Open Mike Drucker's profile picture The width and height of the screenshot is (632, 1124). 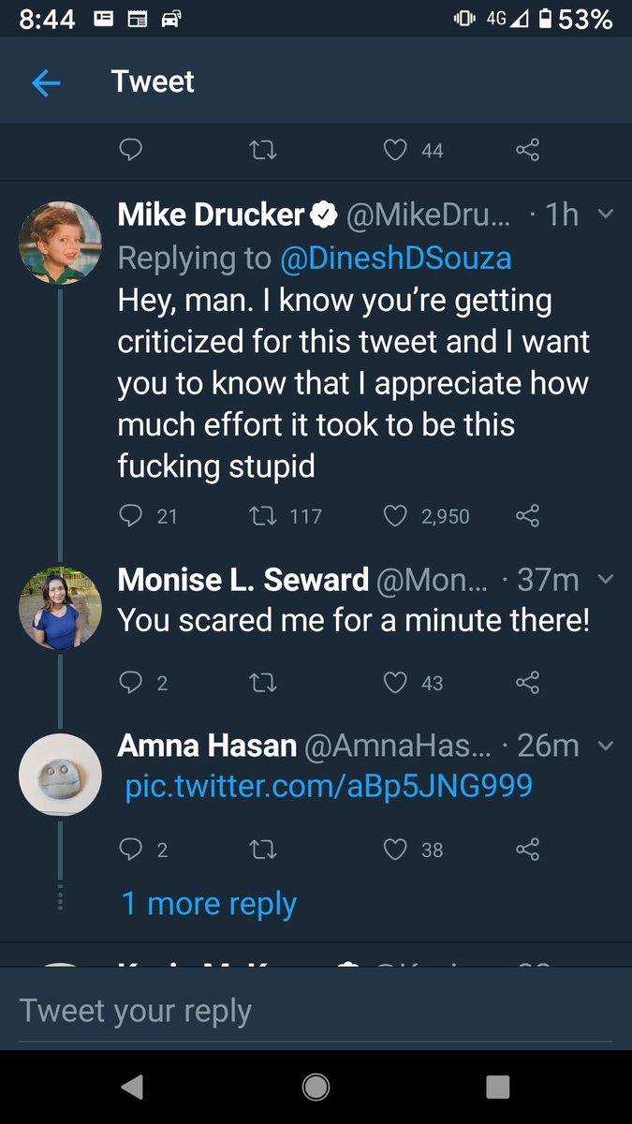(60, 243)
